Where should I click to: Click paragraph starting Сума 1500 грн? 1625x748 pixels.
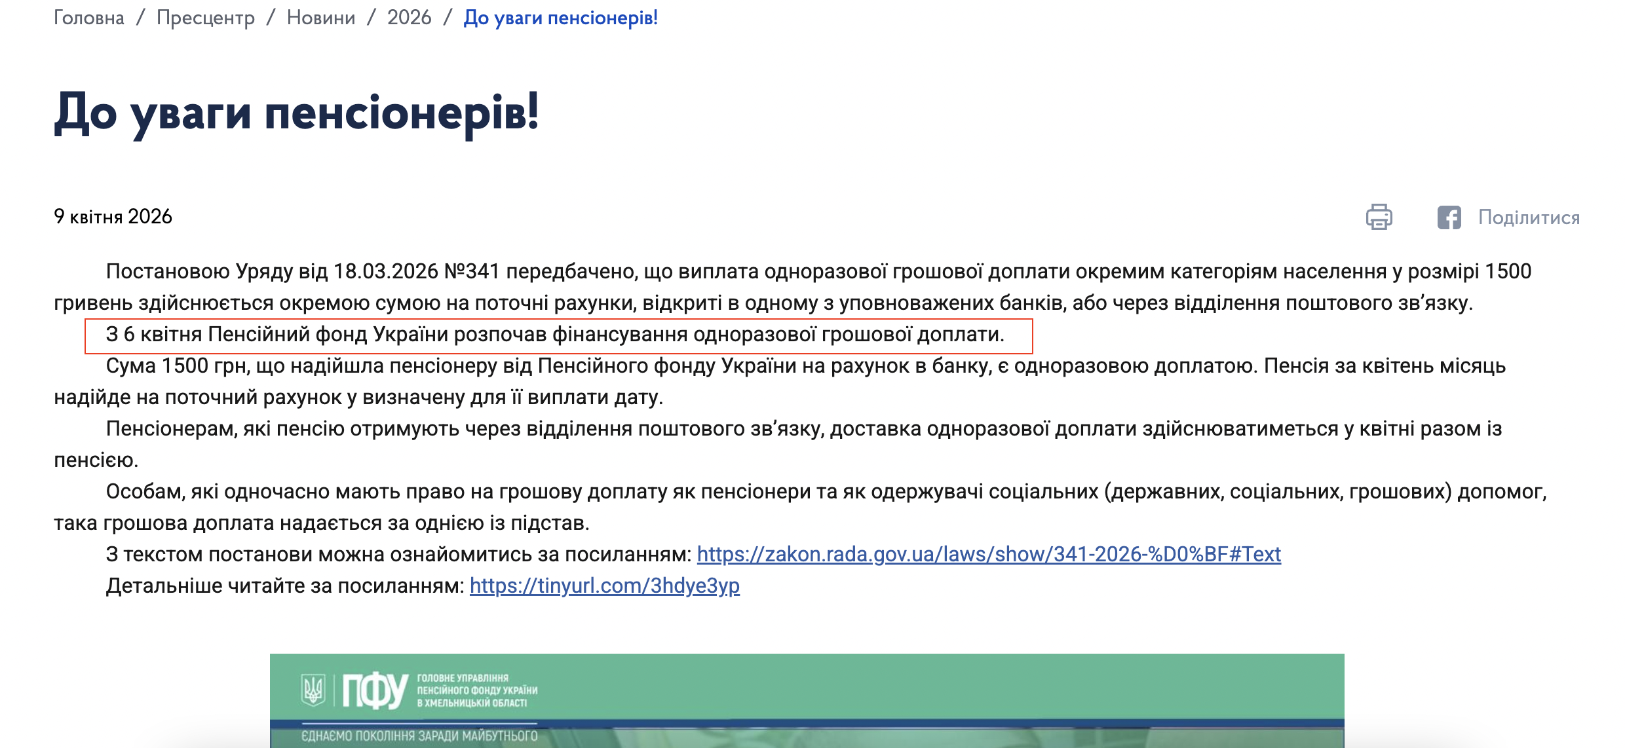(x=780, y=381)
